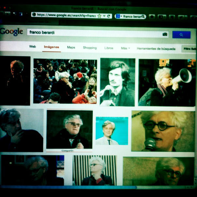The height and width of the screenshot is (197, 197).
Task: Click the Google search field with franco berardi
Action: pyautogui.click(x=94, y=33)
